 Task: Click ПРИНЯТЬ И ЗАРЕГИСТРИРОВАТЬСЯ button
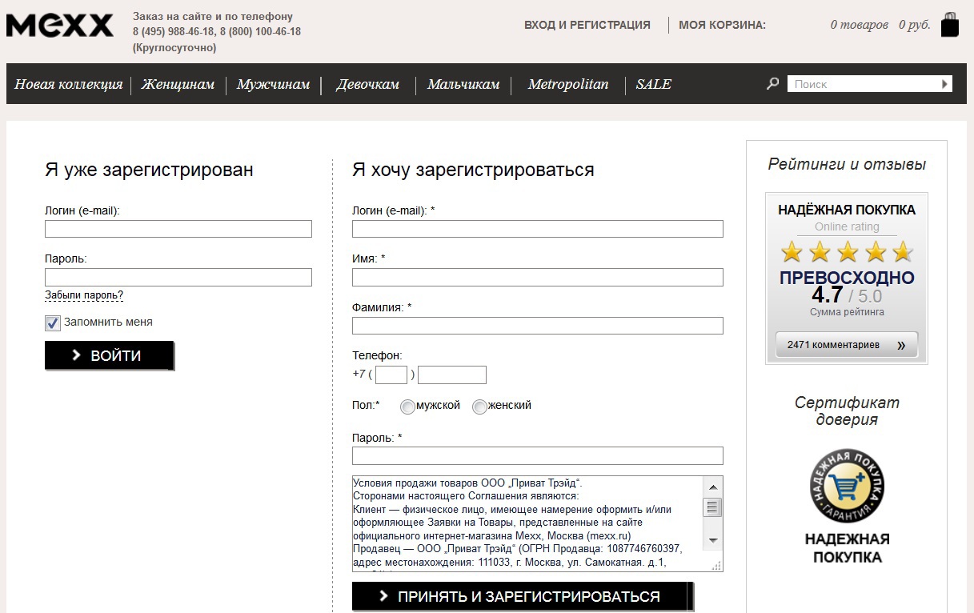point(522,596)
